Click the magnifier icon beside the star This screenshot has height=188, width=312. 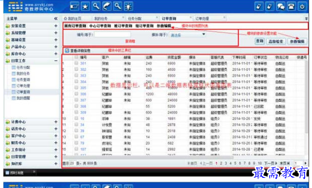[96, 7]
